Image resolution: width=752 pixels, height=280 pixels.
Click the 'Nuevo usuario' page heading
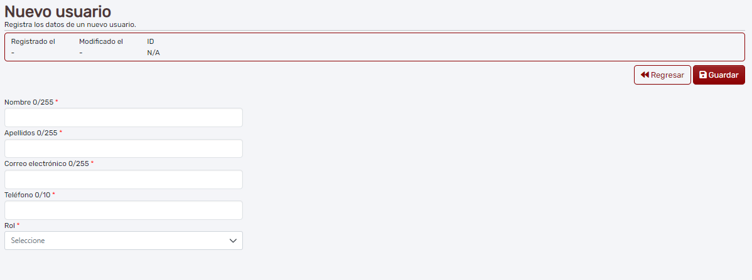pyautogui.click(x=58, y=11)
